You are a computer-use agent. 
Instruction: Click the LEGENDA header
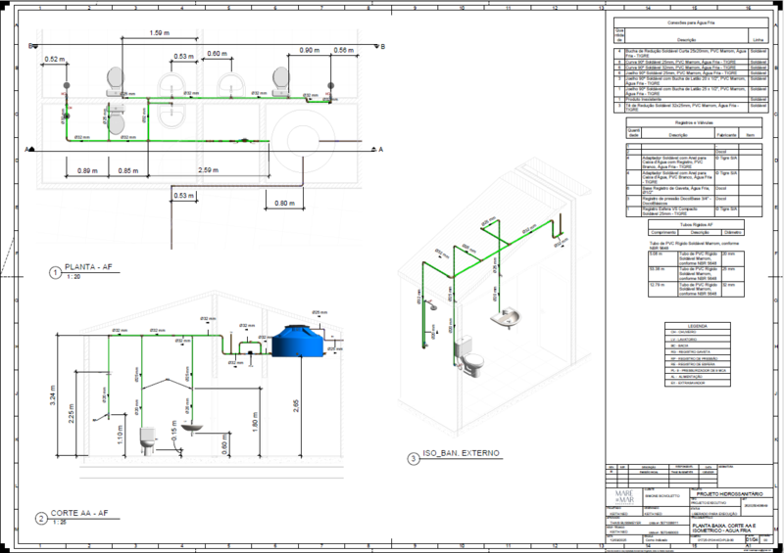coord(697,326)
